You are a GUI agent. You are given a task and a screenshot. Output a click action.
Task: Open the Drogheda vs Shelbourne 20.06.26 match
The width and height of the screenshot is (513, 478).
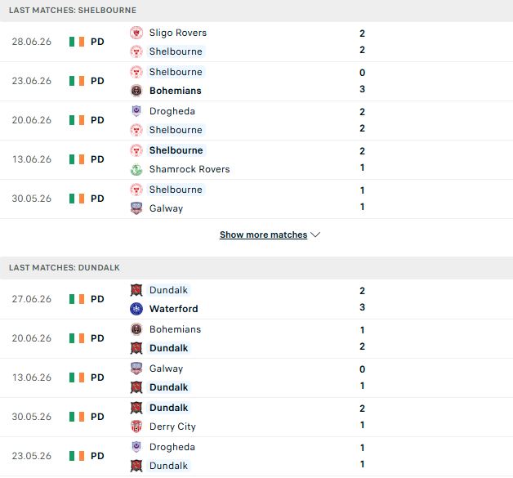[256, 120]
